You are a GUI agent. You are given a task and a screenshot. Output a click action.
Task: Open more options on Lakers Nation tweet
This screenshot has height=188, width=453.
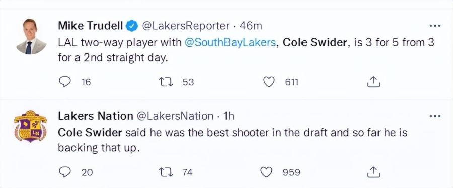click(435, 116)
